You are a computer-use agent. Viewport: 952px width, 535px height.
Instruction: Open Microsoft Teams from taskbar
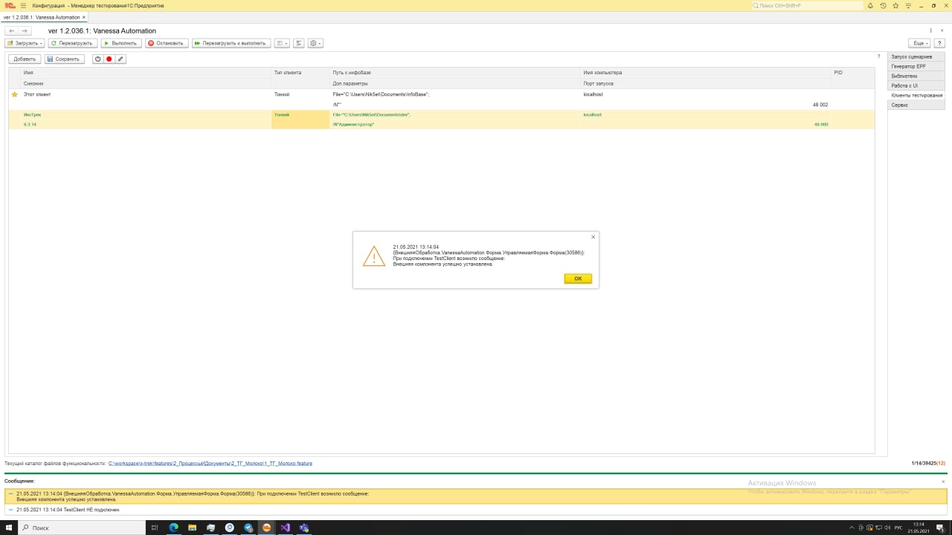pyautogui.click(x=303, y=528)
